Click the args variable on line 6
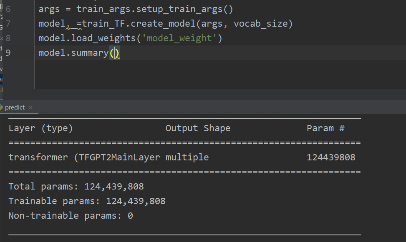 coord(49,10)
